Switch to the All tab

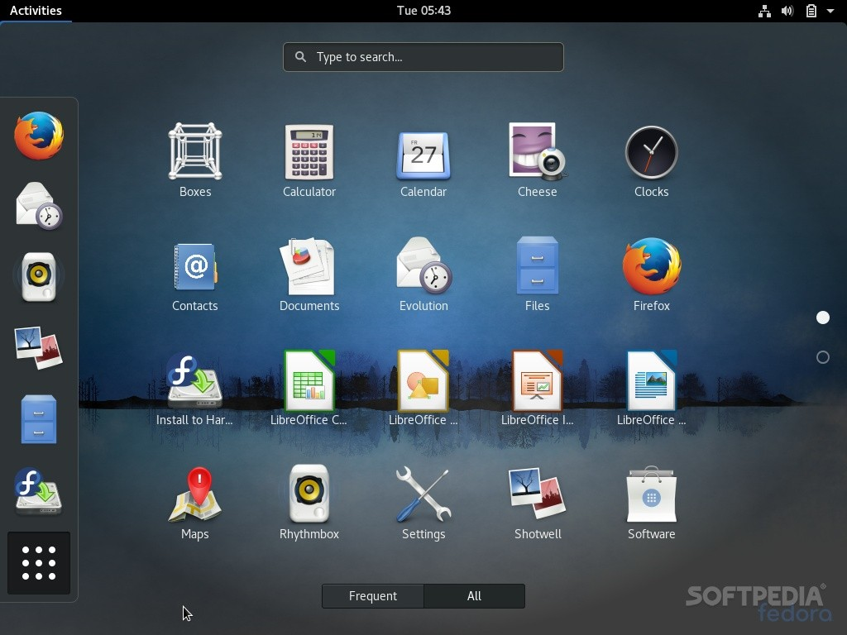coord(474,596)
